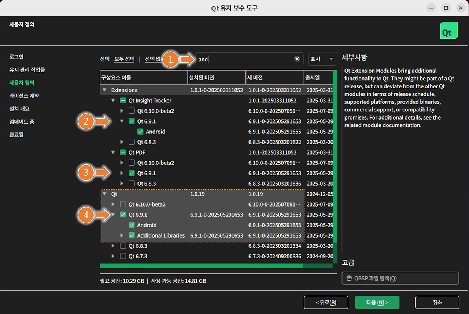Click the 필요 공간: 10.29 GB text
The width and height of the screenshot is (469, 314).
(122, 281)
